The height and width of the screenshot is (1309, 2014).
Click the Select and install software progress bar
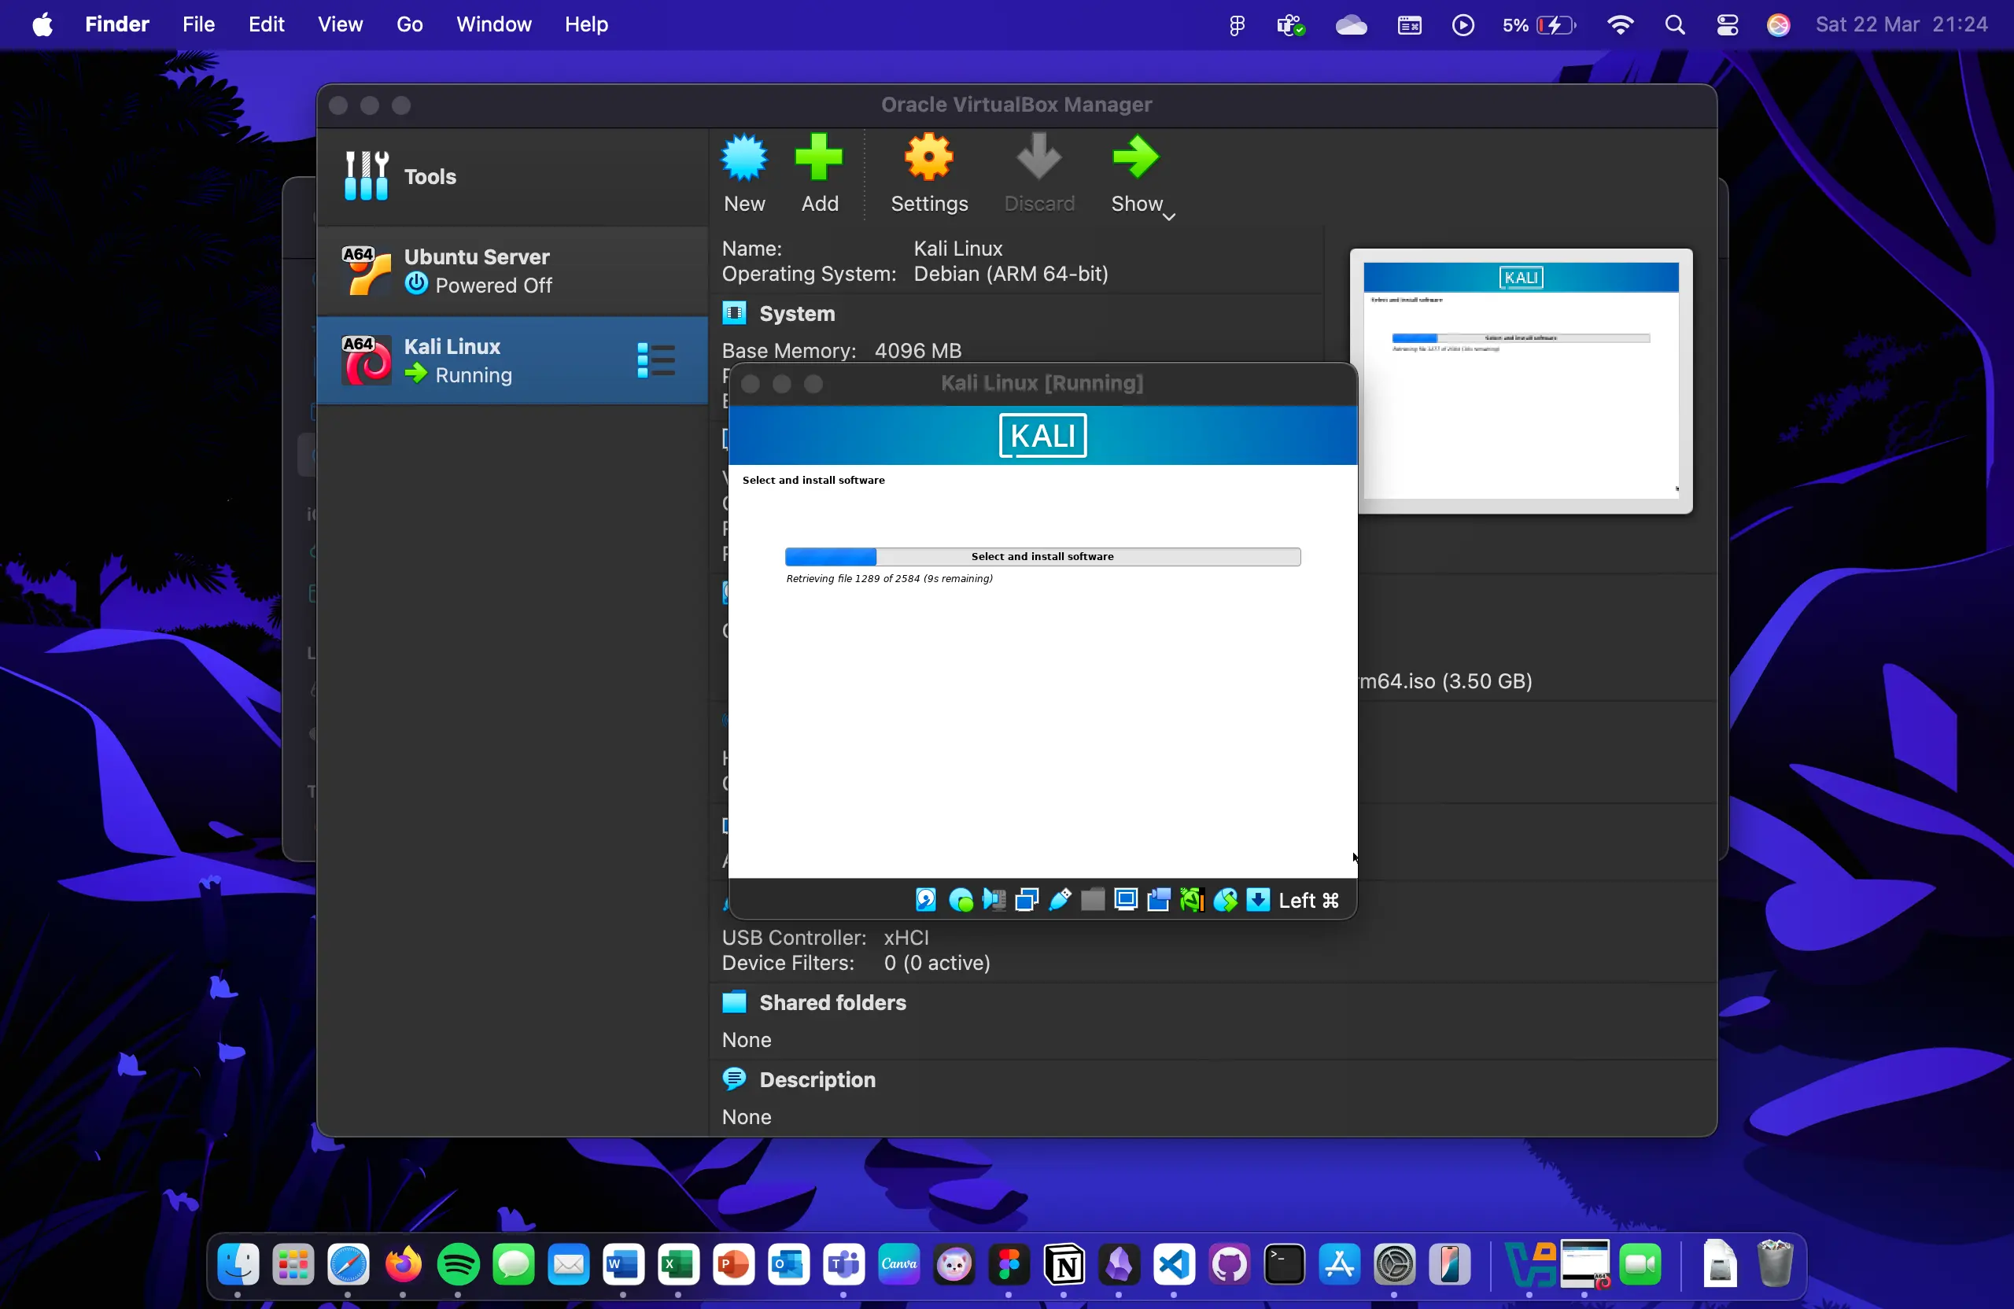tap(1041, 556)
